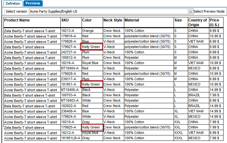Click SKU cell 181951LB-A
This screenshot has height=143, width=227.
point(71,138)
